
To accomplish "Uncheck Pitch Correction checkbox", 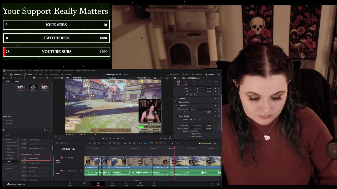I will point(190,137).
